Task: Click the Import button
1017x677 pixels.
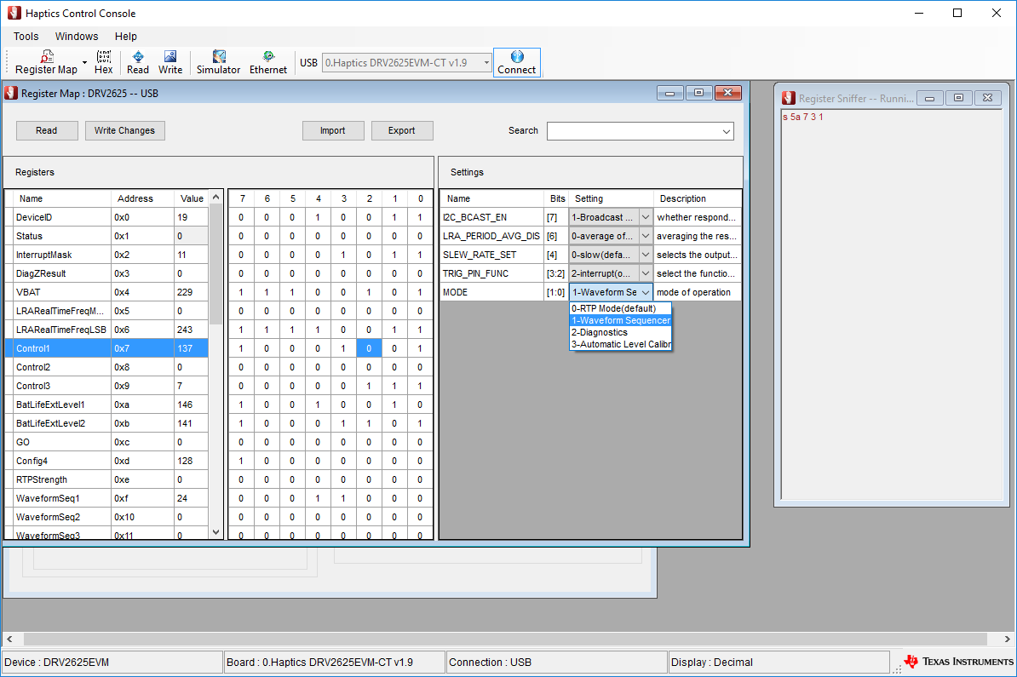Action: pyautogui.click(x=333, y=130)
